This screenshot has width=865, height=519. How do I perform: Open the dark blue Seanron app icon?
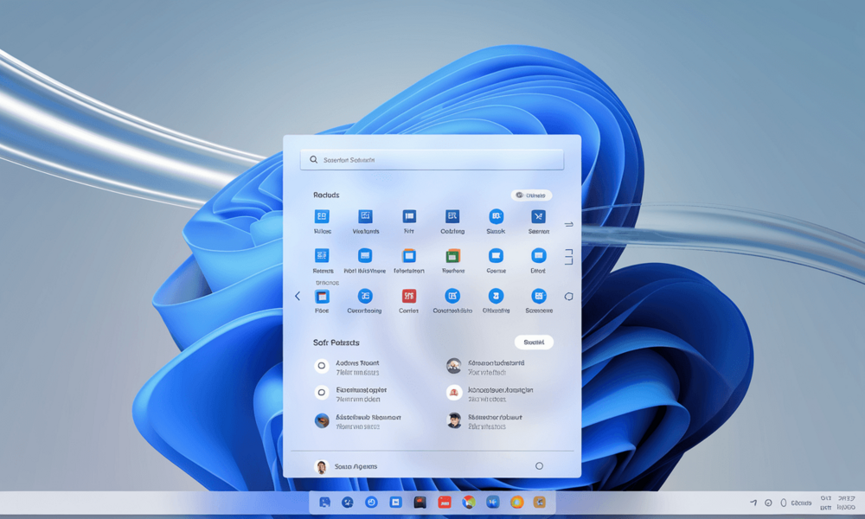click(538, 216)
